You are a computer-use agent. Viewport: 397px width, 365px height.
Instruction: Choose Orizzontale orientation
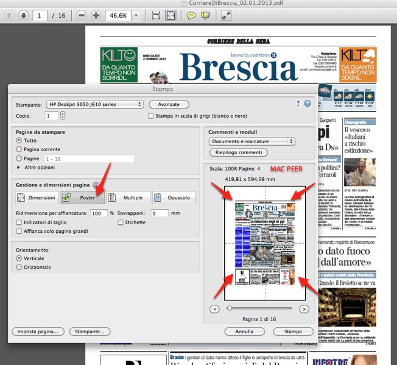coord(19,268)
